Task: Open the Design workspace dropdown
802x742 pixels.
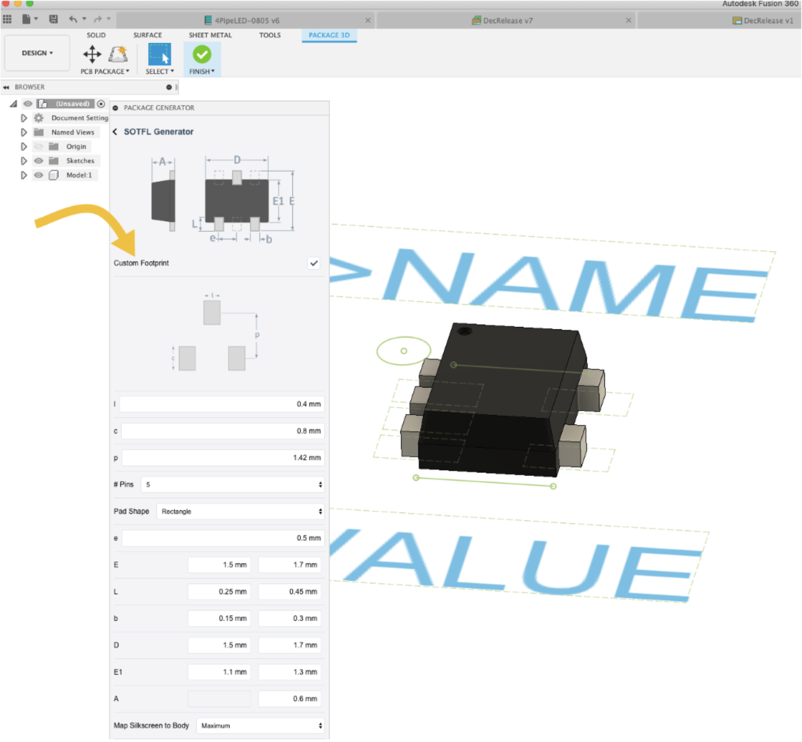Action: tap(37, 53)
